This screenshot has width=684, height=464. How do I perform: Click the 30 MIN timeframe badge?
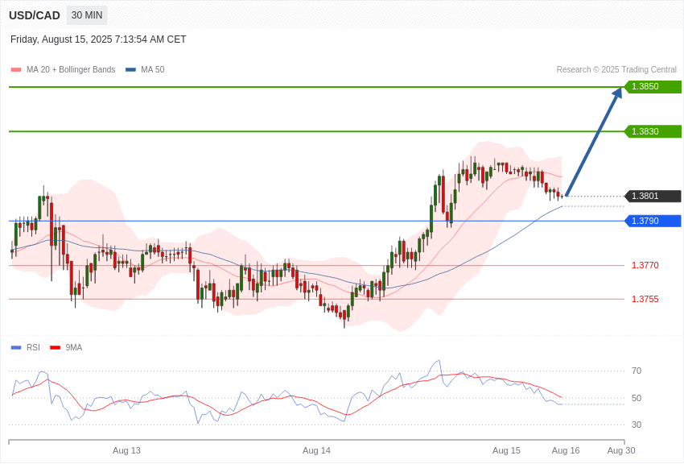click(87, 15)
